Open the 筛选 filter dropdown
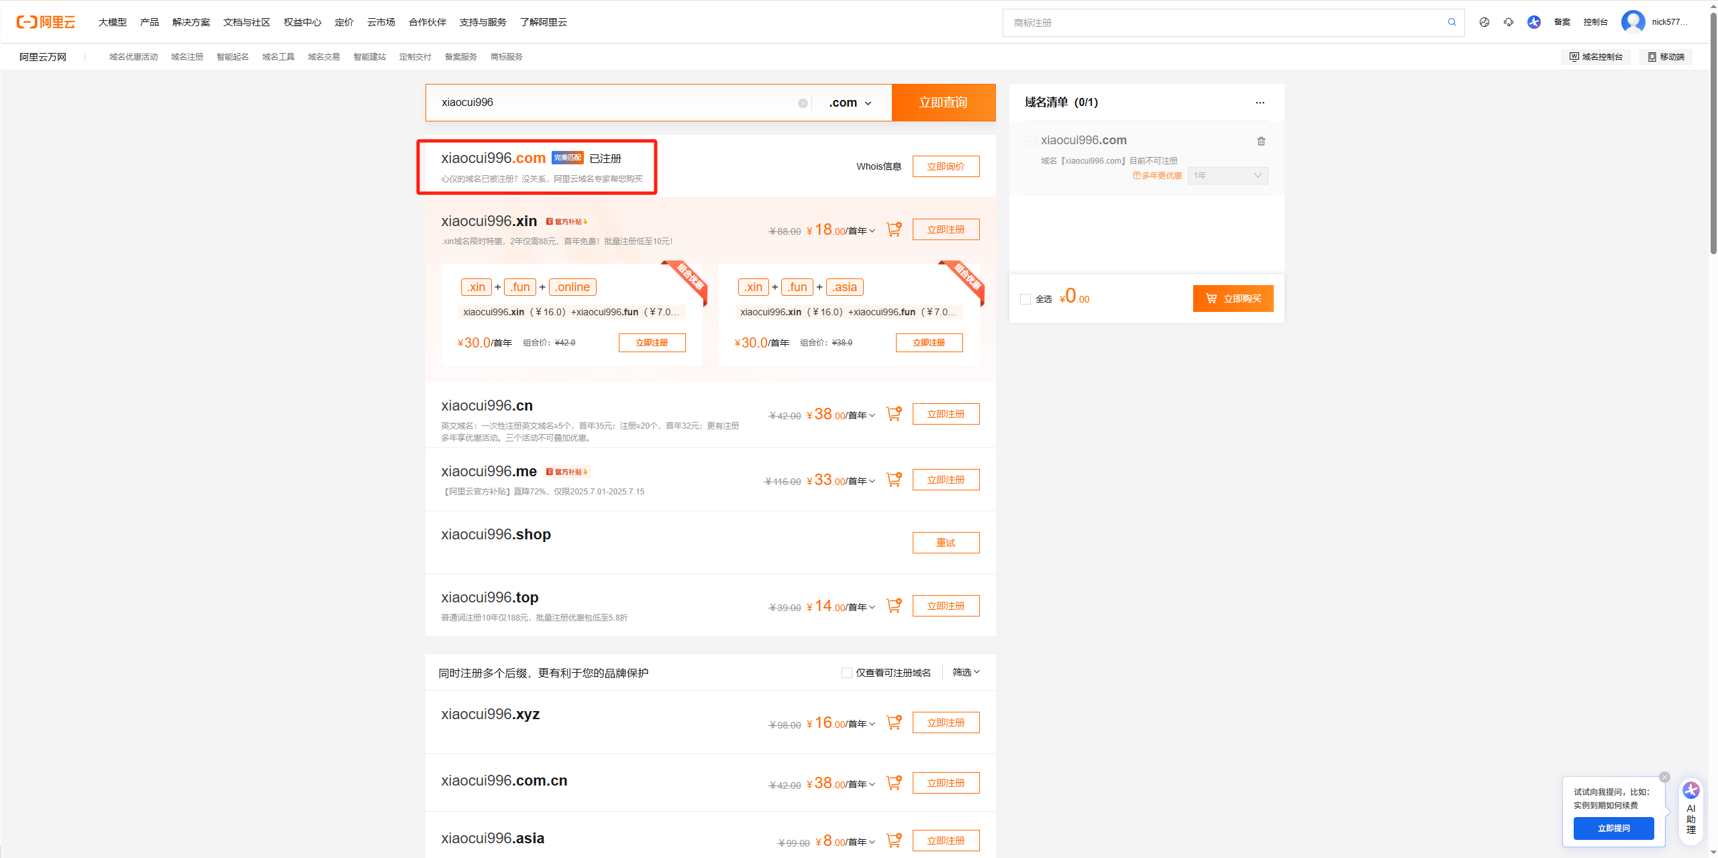 (x=964, y=672)
